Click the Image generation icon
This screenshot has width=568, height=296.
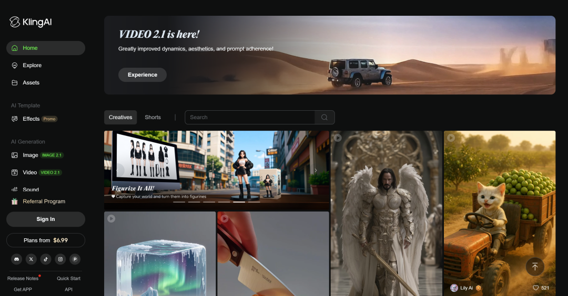(15, 155)
